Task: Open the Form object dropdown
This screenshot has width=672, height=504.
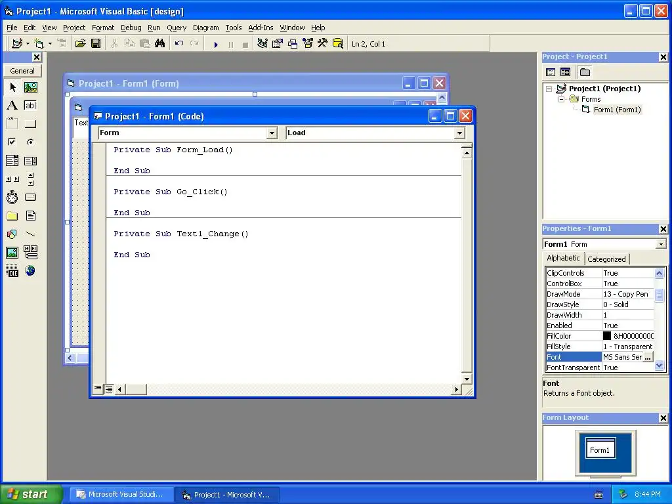Action: point(272,133)
